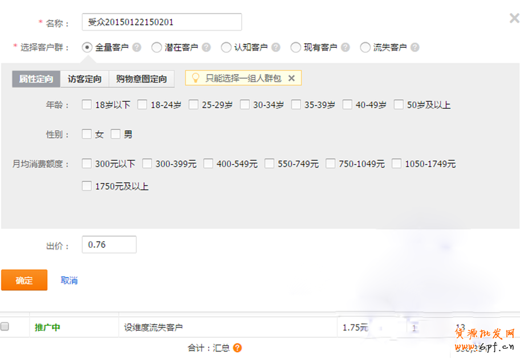Click help icon next to 全量客户
The width and height of the screenshot is (520, 359).
click(137, 48)
